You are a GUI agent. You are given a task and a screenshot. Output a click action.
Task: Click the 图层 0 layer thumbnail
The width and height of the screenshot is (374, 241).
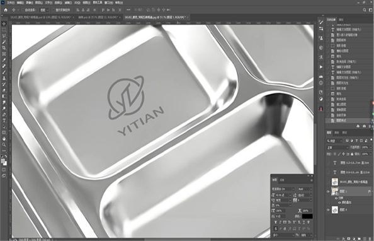pyautogui.click(x=335, y=210)
